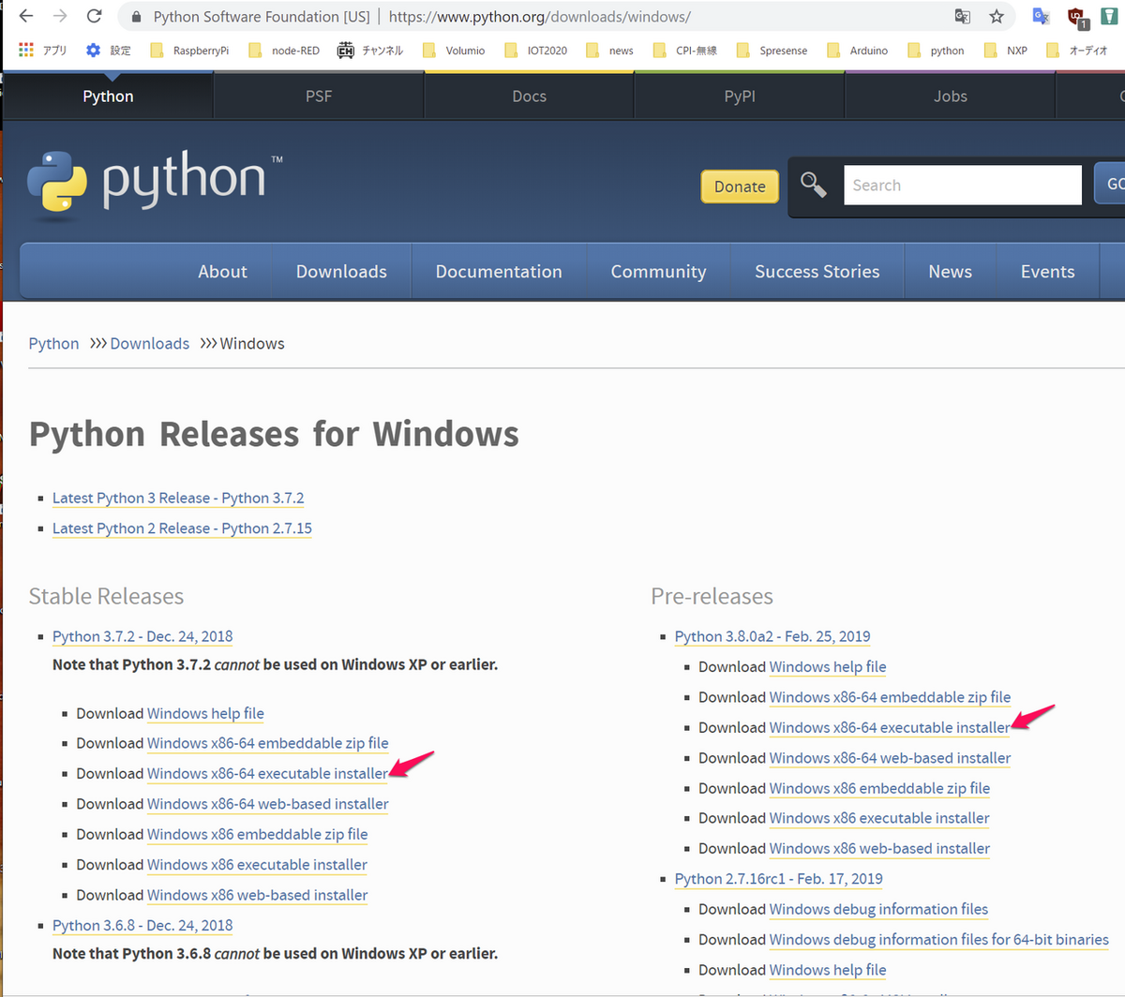This screenshot has height=997, width=1125.
Task: Open the Python 2.7.16rc1 - Feb. 17, 2019 pre-release
Action: (778, 879)
